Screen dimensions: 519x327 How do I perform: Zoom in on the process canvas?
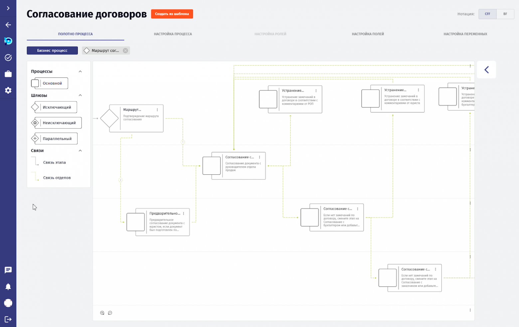(102, 313)
